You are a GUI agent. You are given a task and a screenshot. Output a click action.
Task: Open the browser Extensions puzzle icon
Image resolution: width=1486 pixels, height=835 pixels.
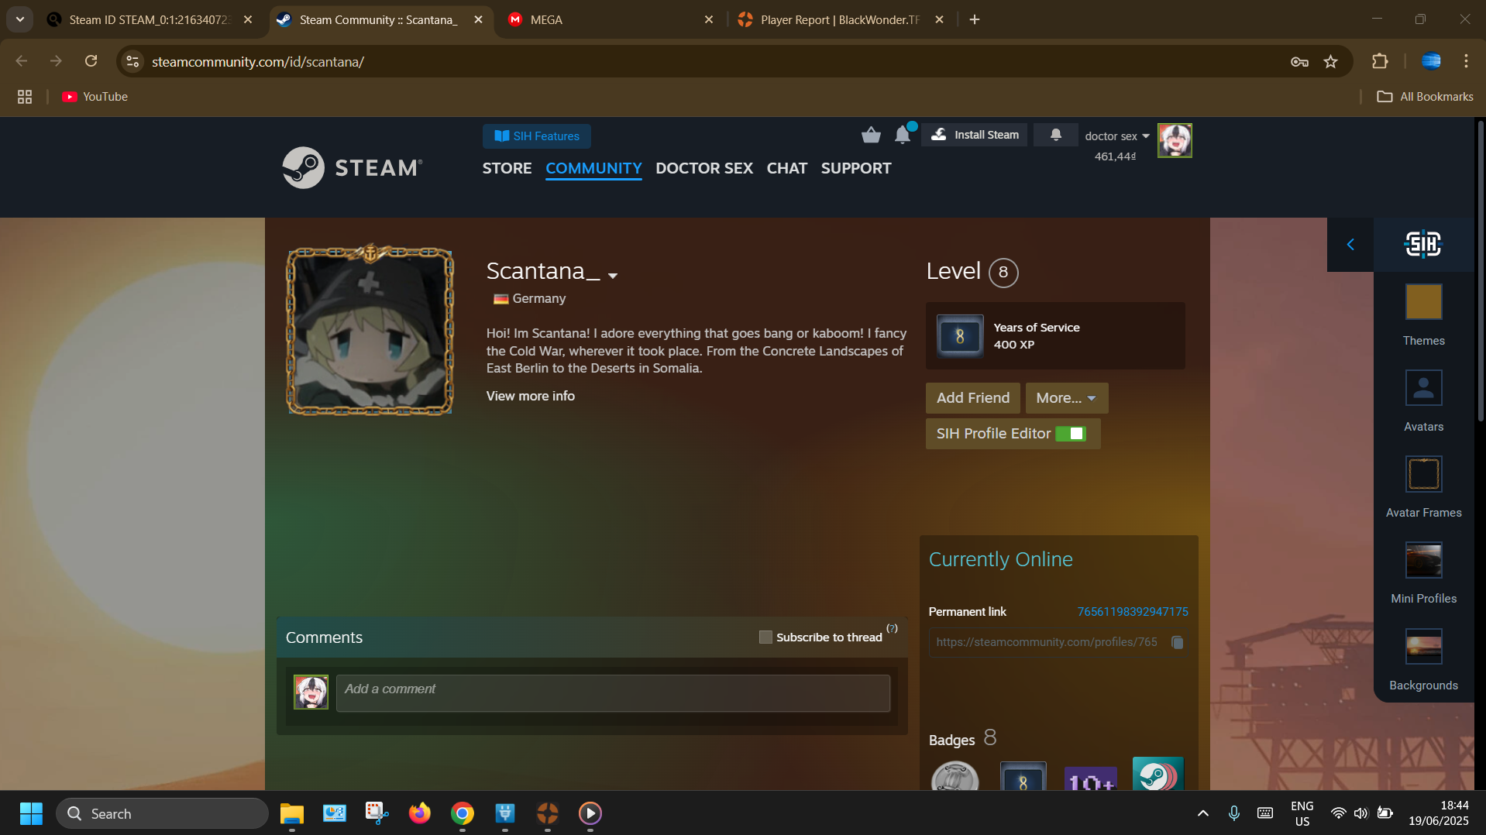pyautogui.click(x=1380, y=61)
